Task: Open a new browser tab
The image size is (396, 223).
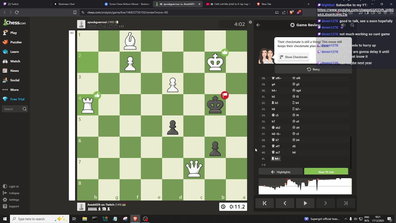Action: click(x=308, y=4)
